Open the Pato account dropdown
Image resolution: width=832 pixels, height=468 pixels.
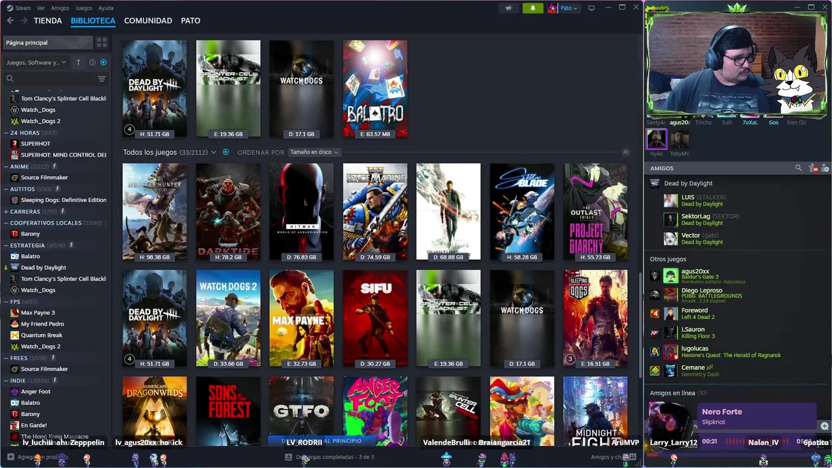point(563,8)
